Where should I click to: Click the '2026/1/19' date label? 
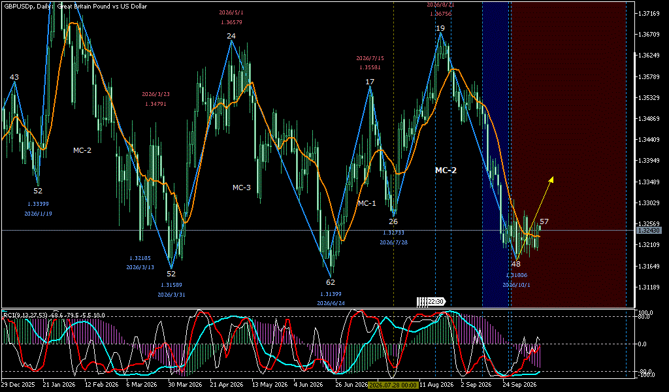(x=38, y=213)
